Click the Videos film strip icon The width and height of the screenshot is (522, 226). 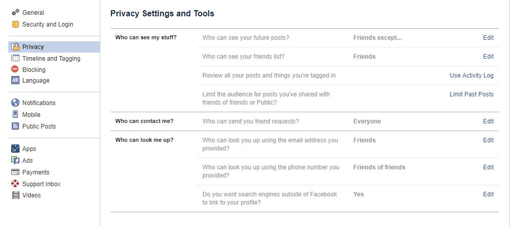(x=15, y=195)
